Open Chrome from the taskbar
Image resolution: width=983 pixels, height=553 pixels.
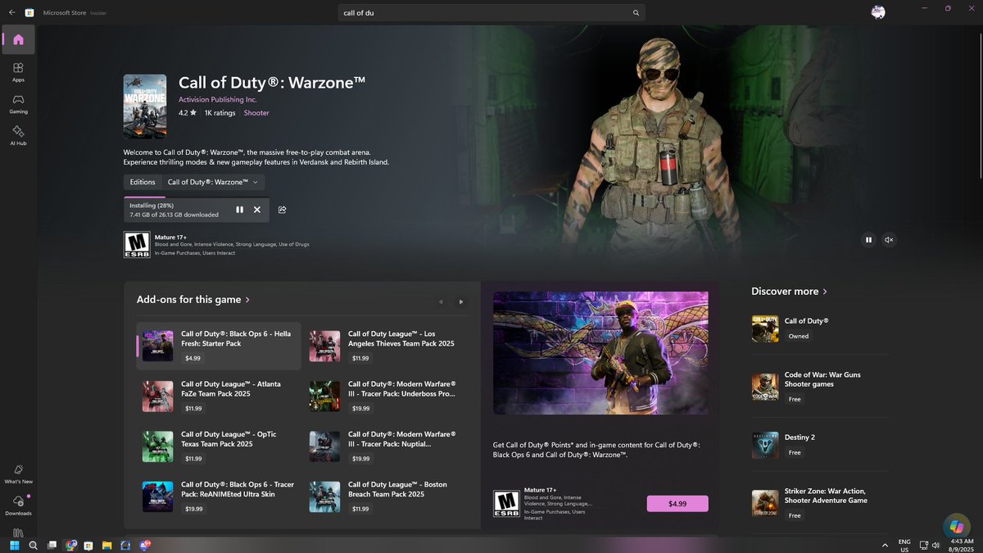[x=70, y=545]
